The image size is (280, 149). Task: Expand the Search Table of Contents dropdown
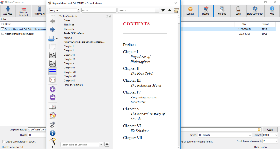click(x=101, y=145)
